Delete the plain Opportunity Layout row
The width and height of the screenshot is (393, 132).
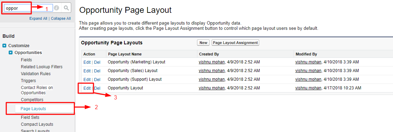tap(97, 88)
